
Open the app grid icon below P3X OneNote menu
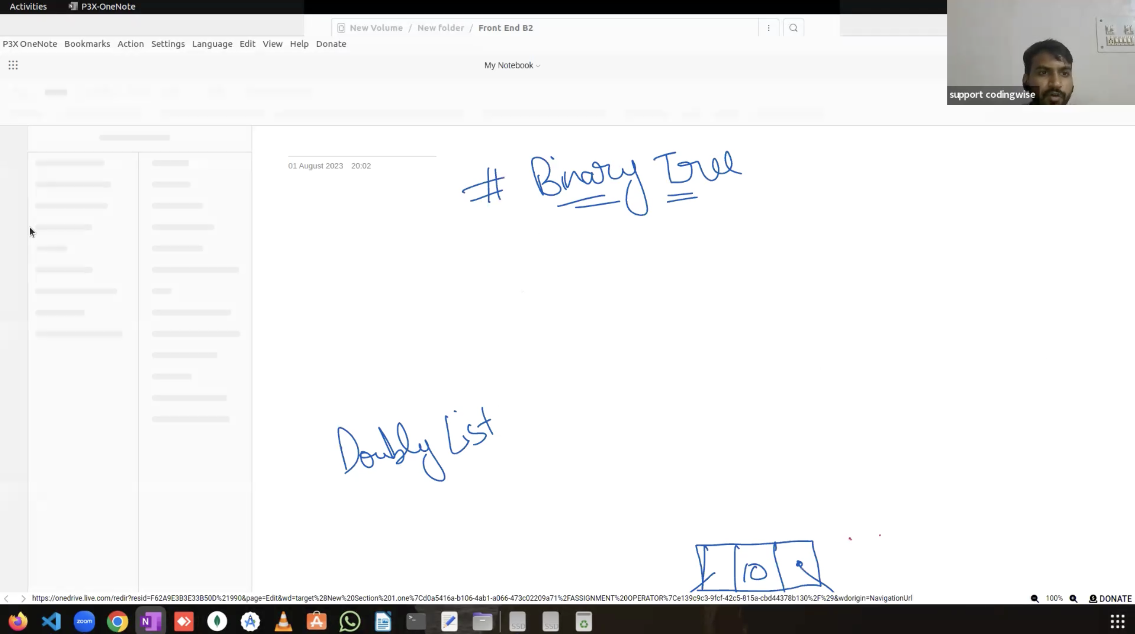[x=13, y=65]
